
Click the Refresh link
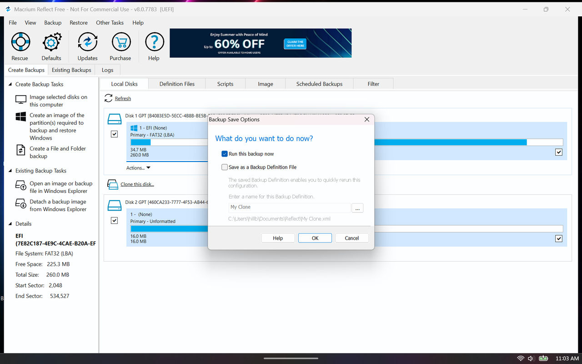pos(123,98)
